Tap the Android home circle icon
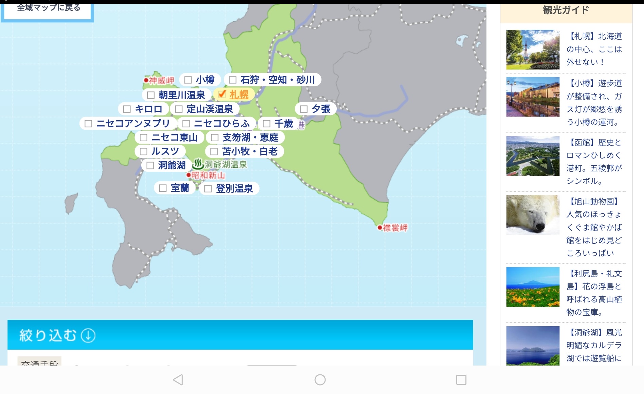 (320, 380)
